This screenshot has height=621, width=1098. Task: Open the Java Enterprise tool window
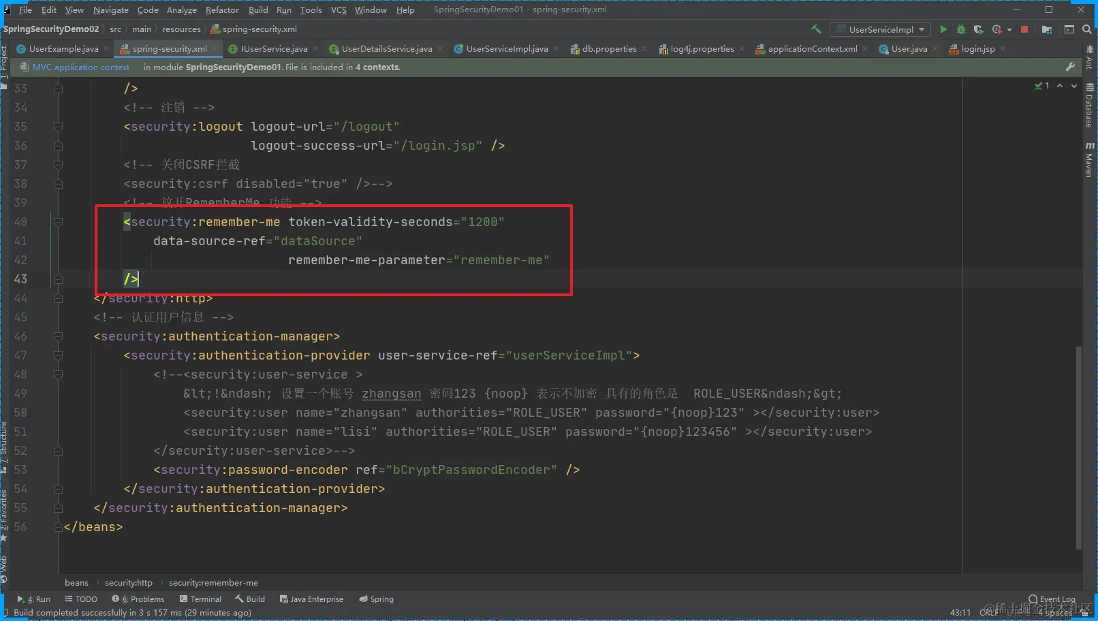pyautogui.click(x=311, y=599)
